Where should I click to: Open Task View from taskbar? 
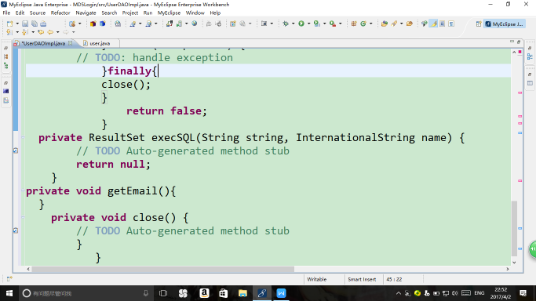[x=163, y=293]
